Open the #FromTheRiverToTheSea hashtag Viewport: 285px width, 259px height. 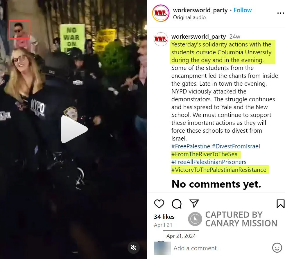205,154
